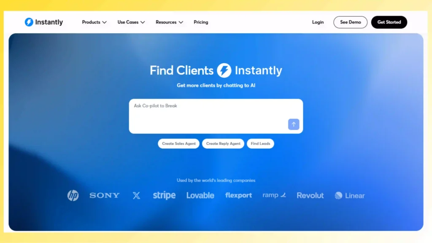Click the See Demo button
Image resolution: width=432 pixels, height=243 pixels.
pos(350,22)
